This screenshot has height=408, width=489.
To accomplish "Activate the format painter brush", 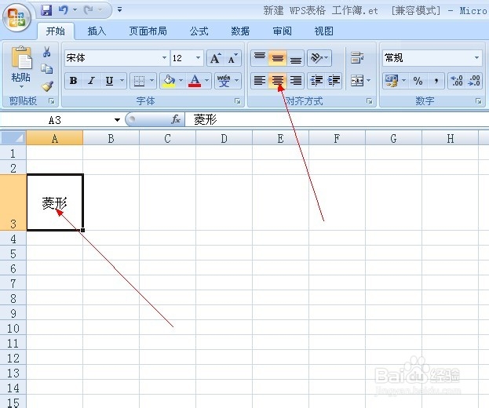I will 47,86.
